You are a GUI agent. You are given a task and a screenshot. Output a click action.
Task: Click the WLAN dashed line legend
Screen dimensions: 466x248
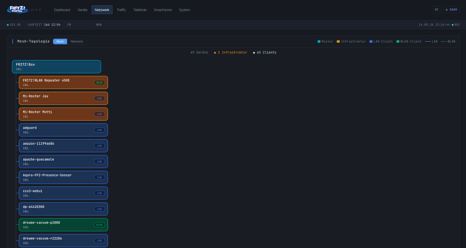[448, 41]
